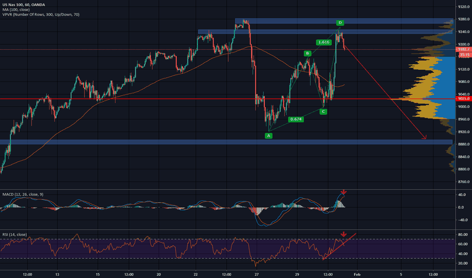
Task: Click the 8880.00 price axis value
Action: [464, 144]
